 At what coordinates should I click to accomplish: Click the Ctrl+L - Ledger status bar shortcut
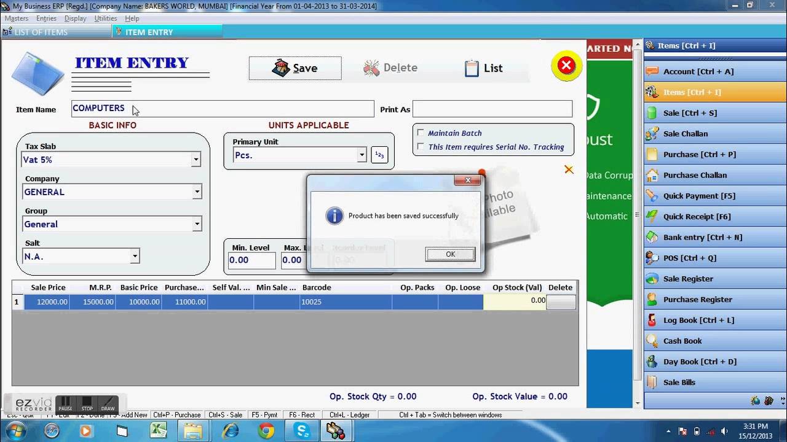tap(349, 415)
